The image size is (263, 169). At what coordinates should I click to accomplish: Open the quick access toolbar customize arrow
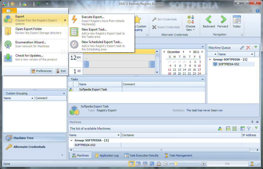[x=47, y=4]
